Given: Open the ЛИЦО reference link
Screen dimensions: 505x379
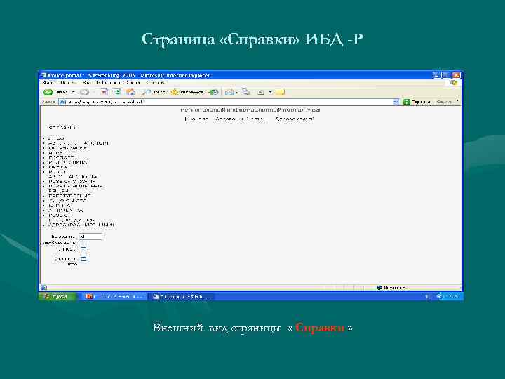Looking at the screenshot, I should [x=56, y=138].
